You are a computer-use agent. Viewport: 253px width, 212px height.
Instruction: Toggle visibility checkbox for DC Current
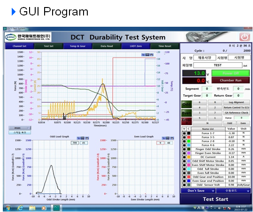coord(184,157)
